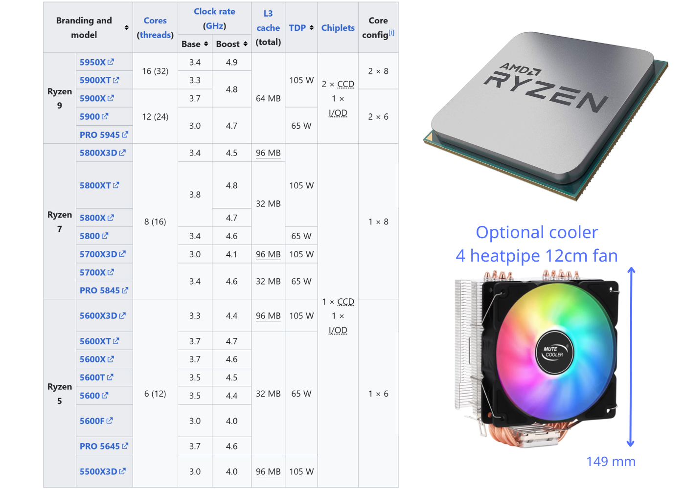Click the 4.9 boost clock for 5950X
The height and width of the screenshot is (489, 685).
click(x=232, y=62)
